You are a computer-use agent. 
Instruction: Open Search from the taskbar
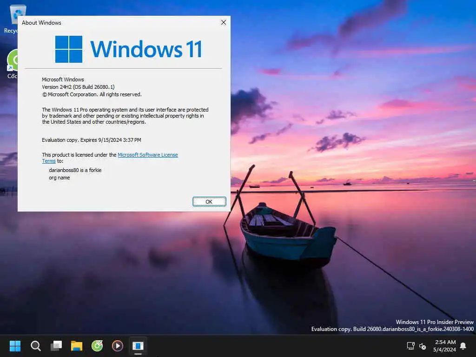(x=35, y=346)
